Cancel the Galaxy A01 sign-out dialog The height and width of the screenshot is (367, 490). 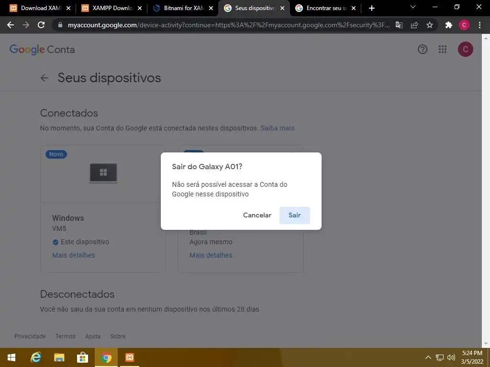point(257,216)
